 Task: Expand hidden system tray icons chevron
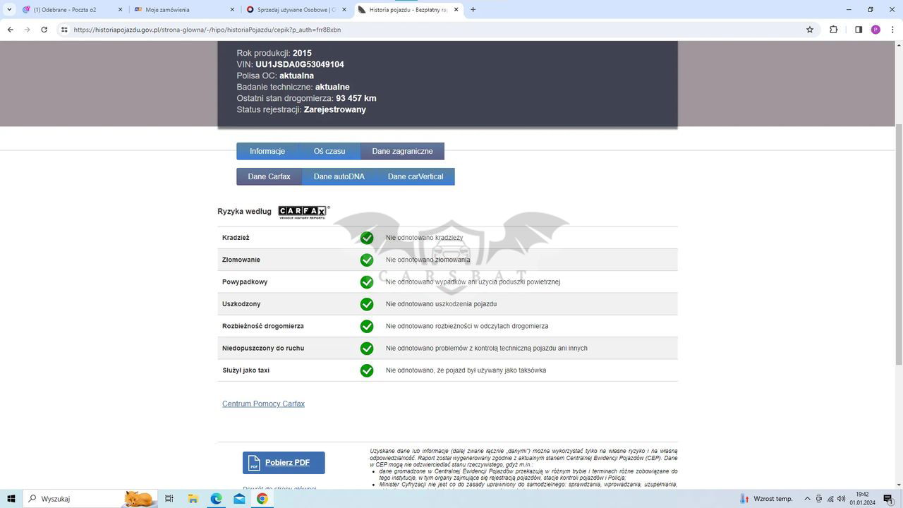(807, 499)
